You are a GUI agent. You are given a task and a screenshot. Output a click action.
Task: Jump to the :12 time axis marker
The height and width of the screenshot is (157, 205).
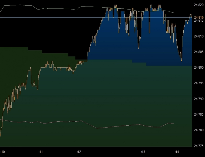[x=79, y=152]
